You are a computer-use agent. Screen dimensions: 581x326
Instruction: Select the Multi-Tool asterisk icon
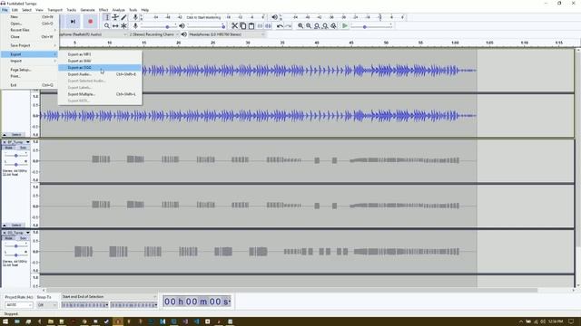(x=123, y=26)
